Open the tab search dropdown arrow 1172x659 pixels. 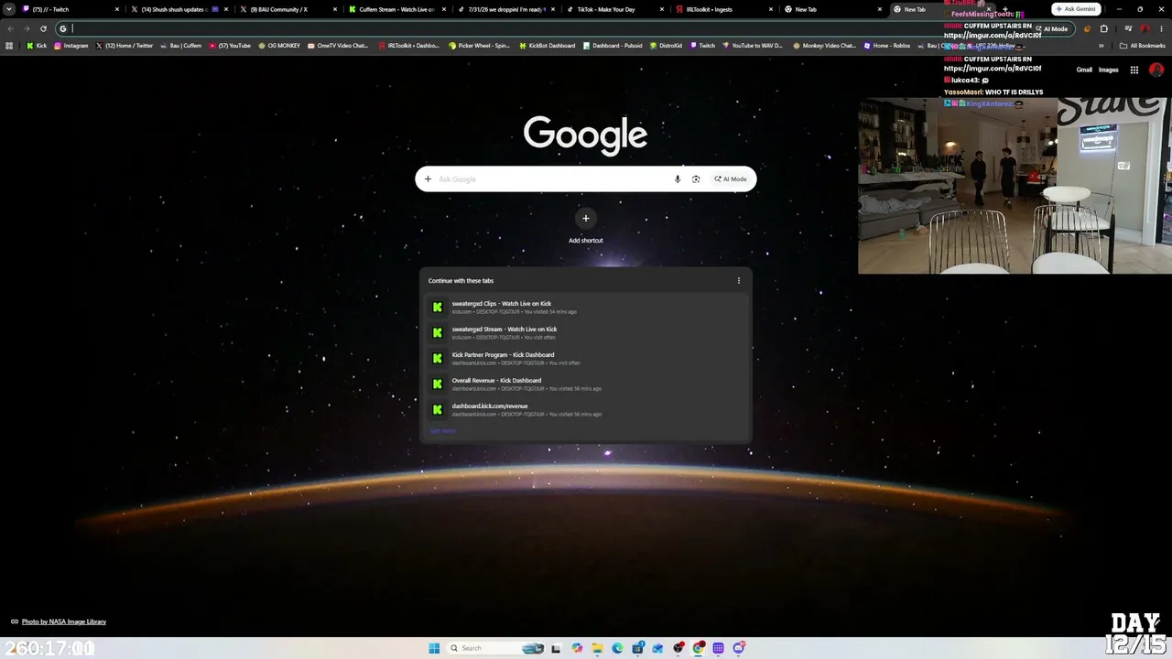[9, 9]
